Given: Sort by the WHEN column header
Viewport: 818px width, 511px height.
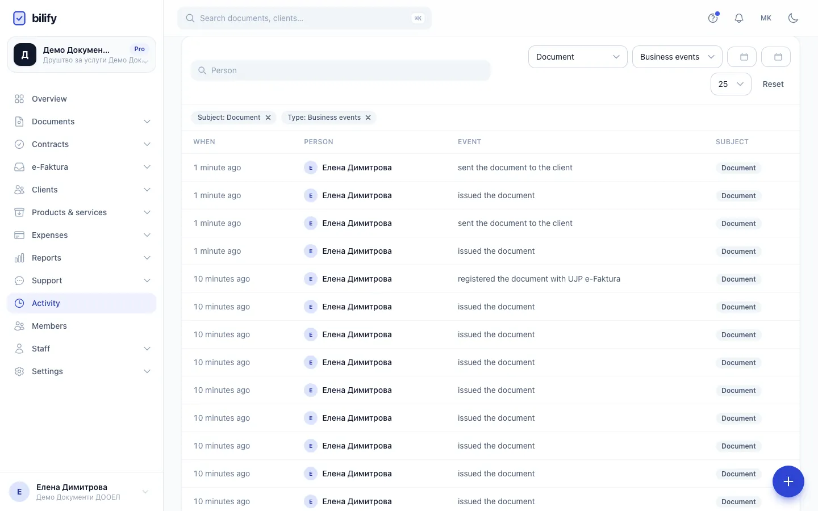Looking at the screenshot, I should 204,142.
